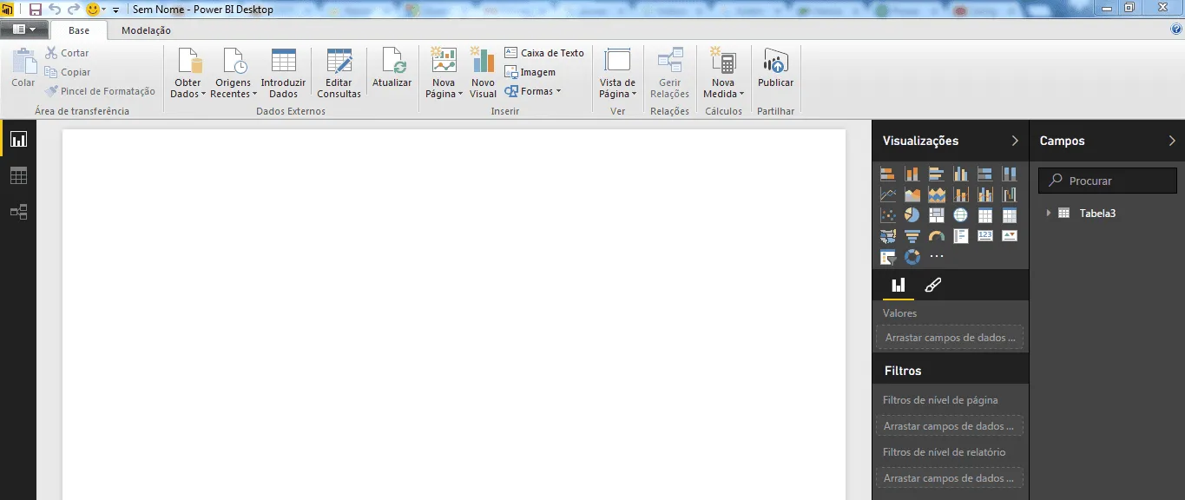Open the Relationships view in sidebar

[18, 212]
